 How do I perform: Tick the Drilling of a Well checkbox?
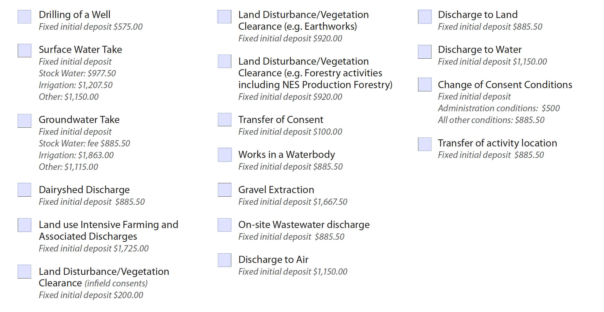pyautogui.click(x=24, y=17)
